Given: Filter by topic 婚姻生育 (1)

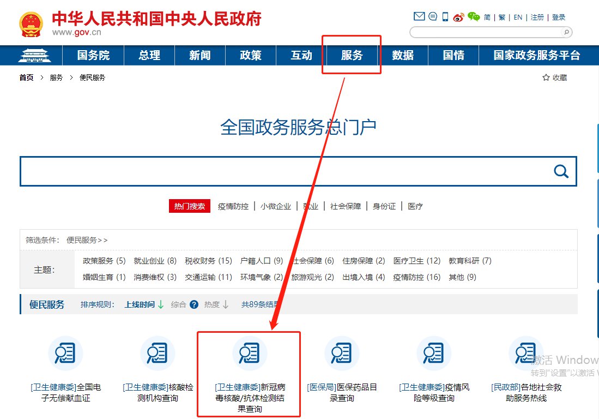Looking at the screenshot, I should coord(104,277).
